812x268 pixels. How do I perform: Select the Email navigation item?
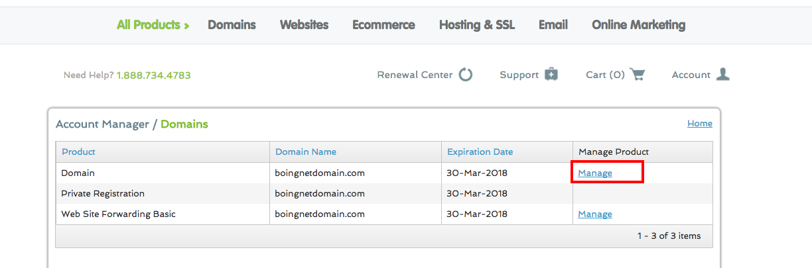click(x=553, y=25)
